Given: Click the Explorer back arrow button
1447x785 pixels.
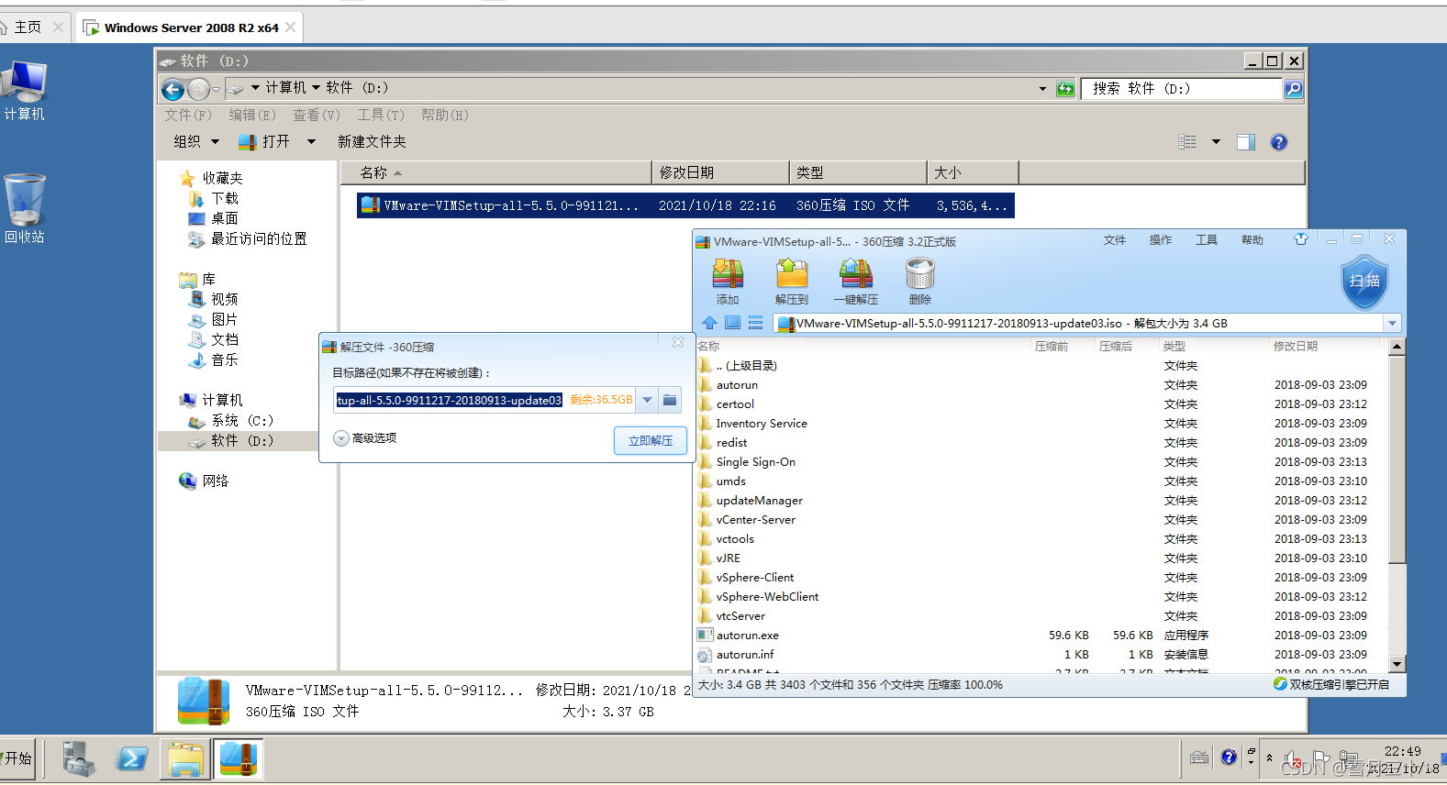Looking at the screenshot, I should coord(173,89).
